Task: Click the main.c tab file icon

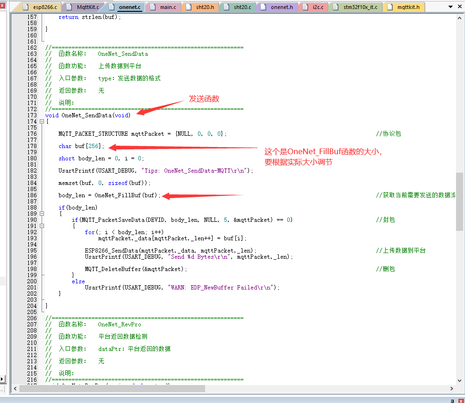Action: pos(153,7)
